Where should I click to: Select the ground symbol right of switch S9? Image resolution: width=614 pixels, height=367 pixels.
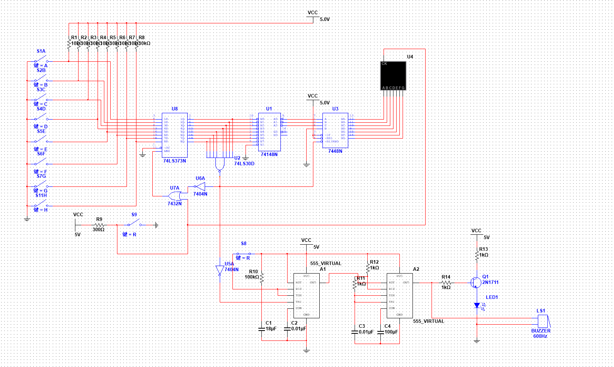pyautogui.click(x=157, y=225)
